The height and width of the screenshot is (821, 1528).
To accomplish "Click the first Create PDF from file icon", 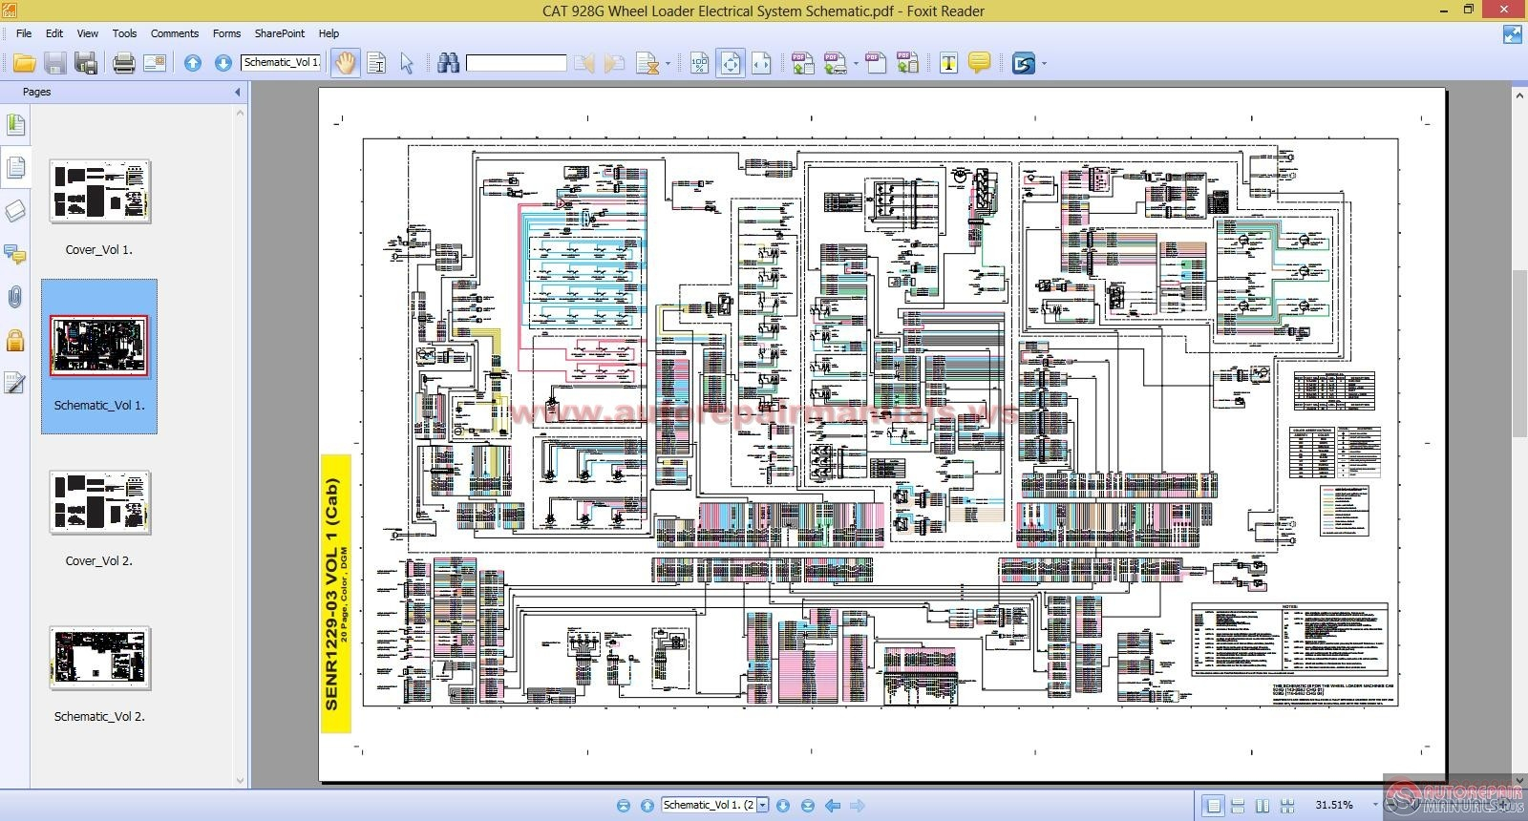I will [x=802, y=64].
